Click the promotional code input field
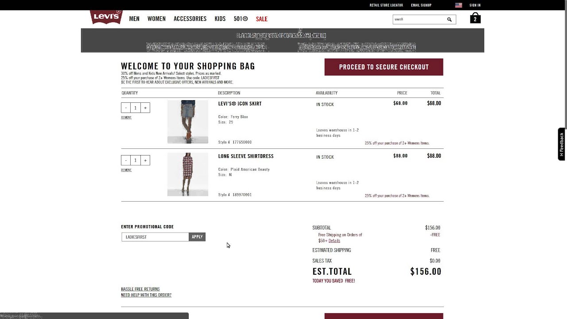This screenshot has height=319, width=567. point(155,237)
